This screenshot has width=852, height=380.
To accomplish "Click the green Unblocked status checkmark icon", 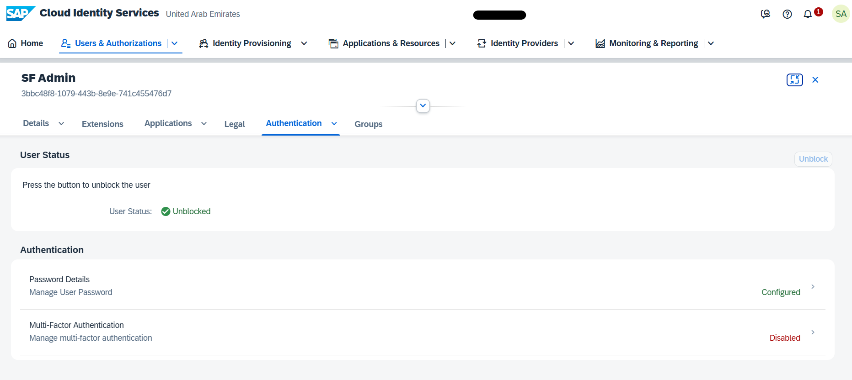I will (166, 211).
